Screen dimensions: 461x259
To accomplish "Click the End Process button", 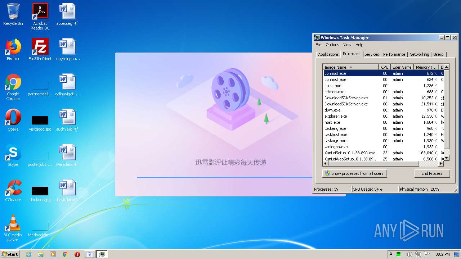I will click(432, 173).
